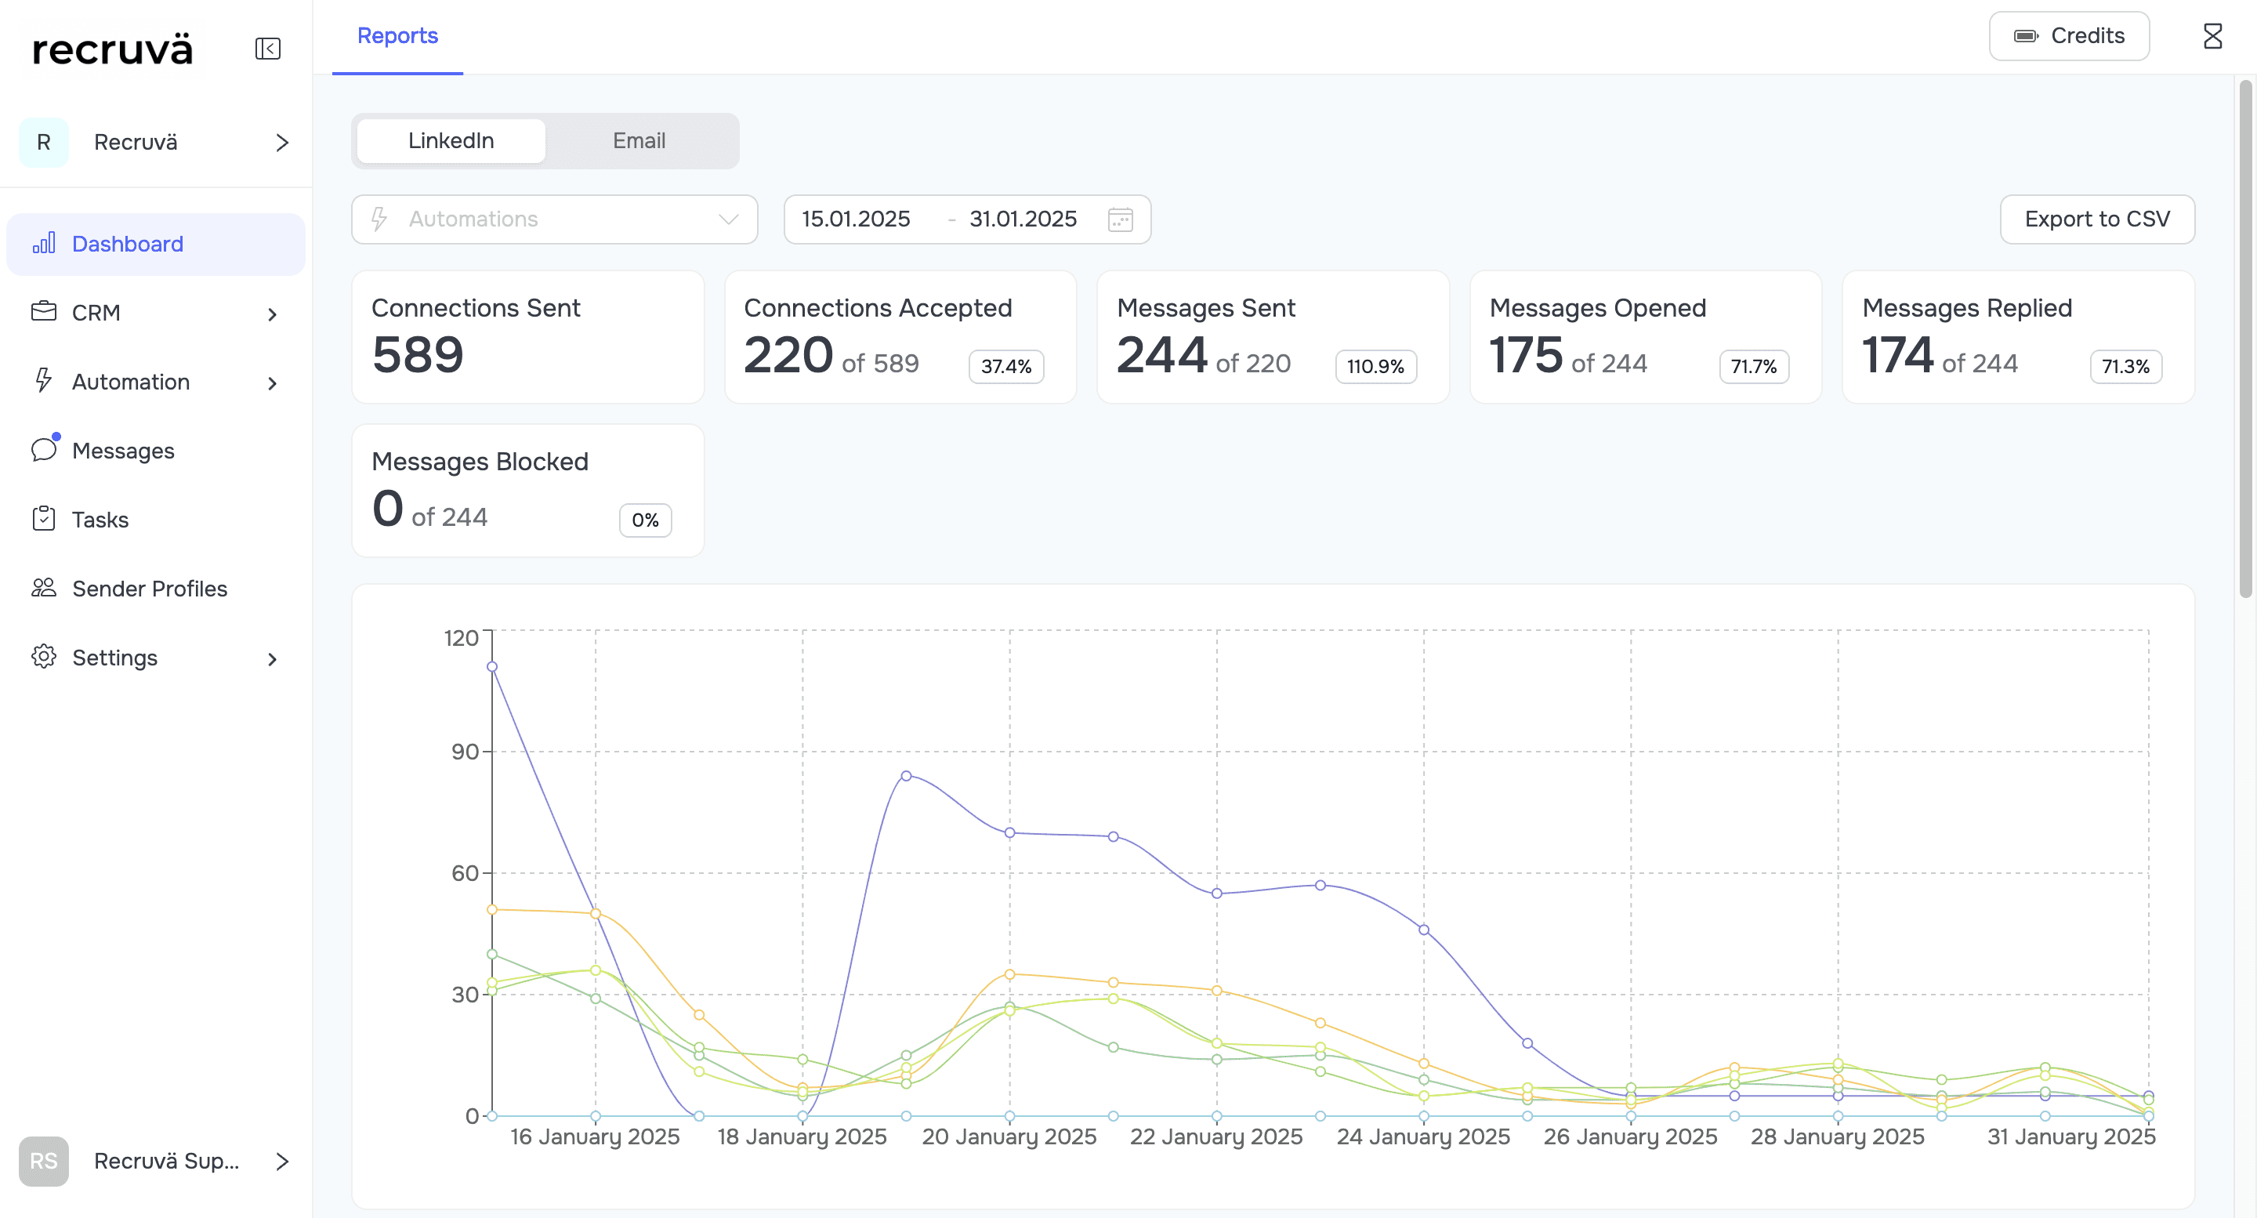Switch to the LinkedIn tab

pyautogui.click(x=451, y=141)
